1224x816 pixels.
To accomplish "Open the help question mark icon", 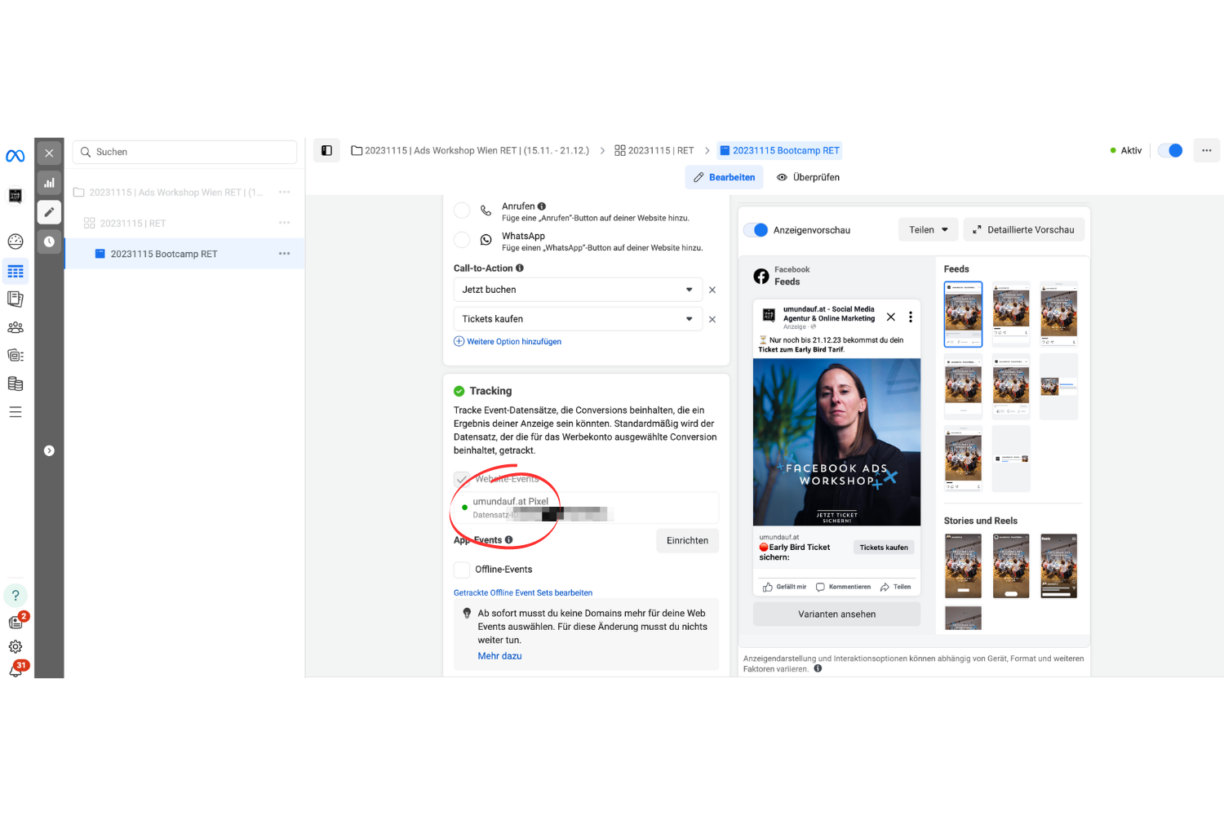I will [x=16, y=595].
